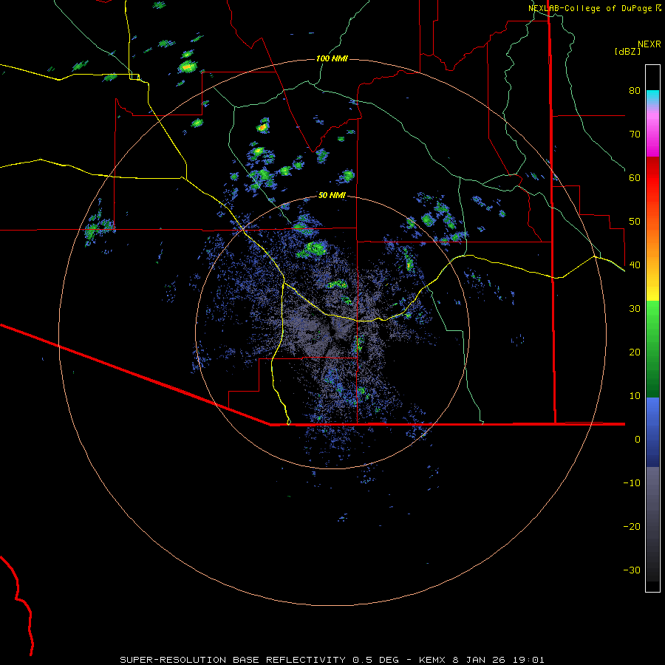Click the KEMX station identifier in the caption

coord(434,660)
